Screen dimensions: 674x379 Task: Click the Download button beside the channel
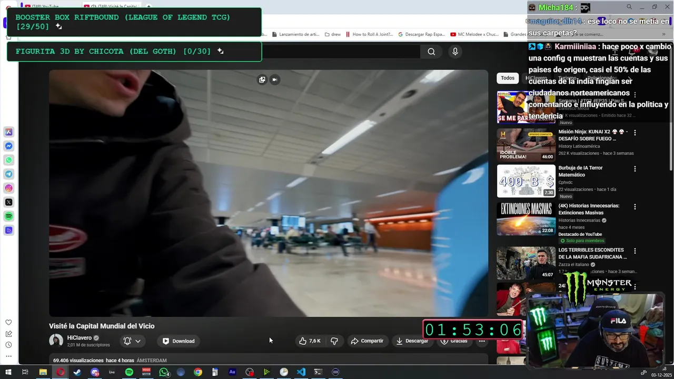pyautogui.click(x=179, y=341)
